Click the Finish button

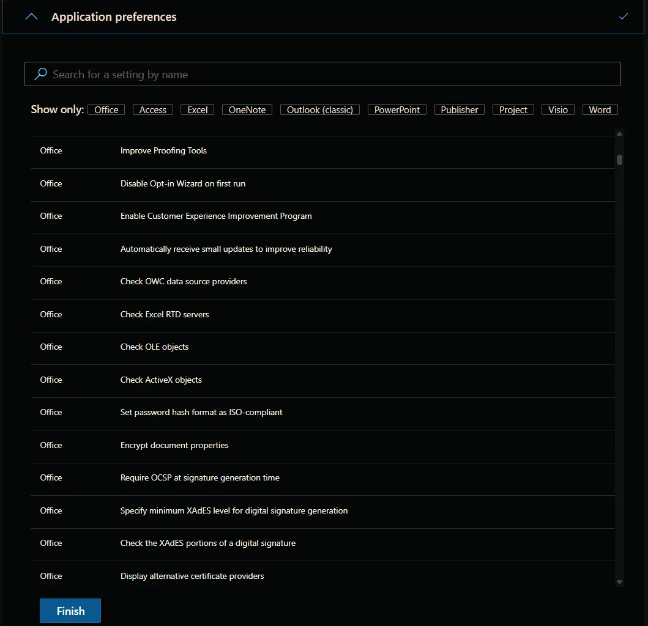click(70, 611)
